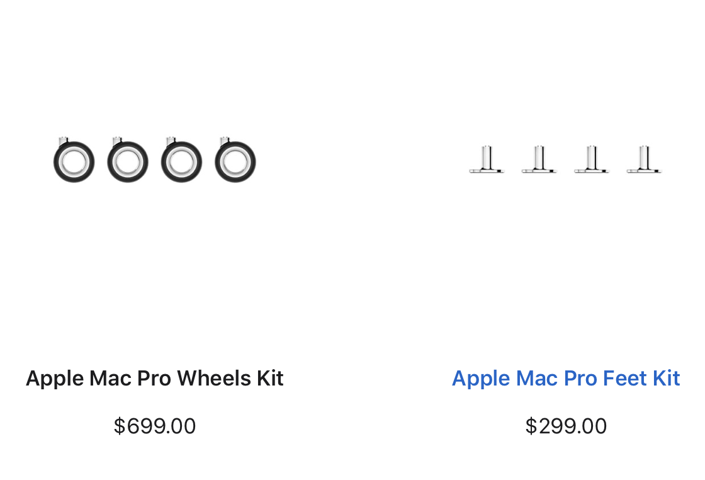Viewport: 705px width, 480px height.
Task: Click the leftmost foot in the Feet Kit image
Action: pyautogui.click(x=486, y=159)
